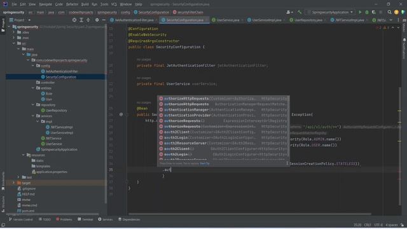Viewport: 407px width, 229px height.
Task: Expand the .idea folder
Action: tap(14, 32)
